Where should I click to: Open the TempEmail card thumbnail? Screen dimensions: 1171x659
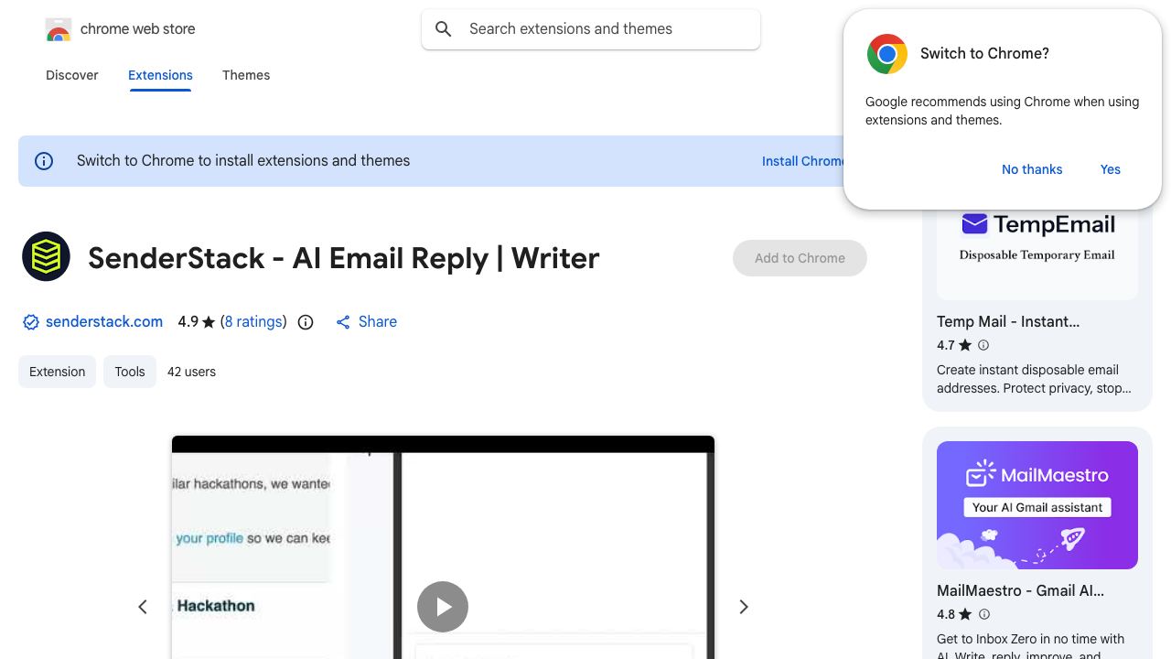click(1037, 253)
